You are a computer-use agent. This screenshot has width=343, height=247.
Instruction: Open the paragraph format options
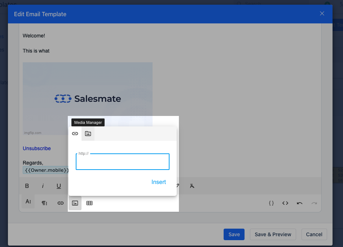[x=44, y=203]
